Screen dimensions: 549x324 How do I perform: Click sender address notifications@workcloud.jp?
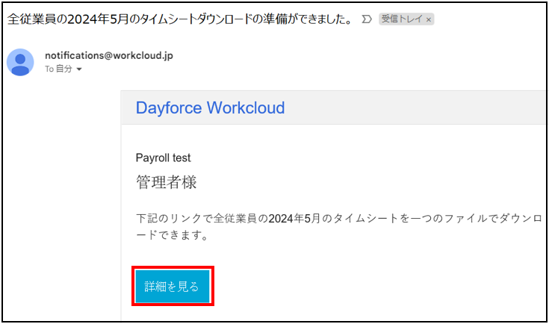[109, 56]
